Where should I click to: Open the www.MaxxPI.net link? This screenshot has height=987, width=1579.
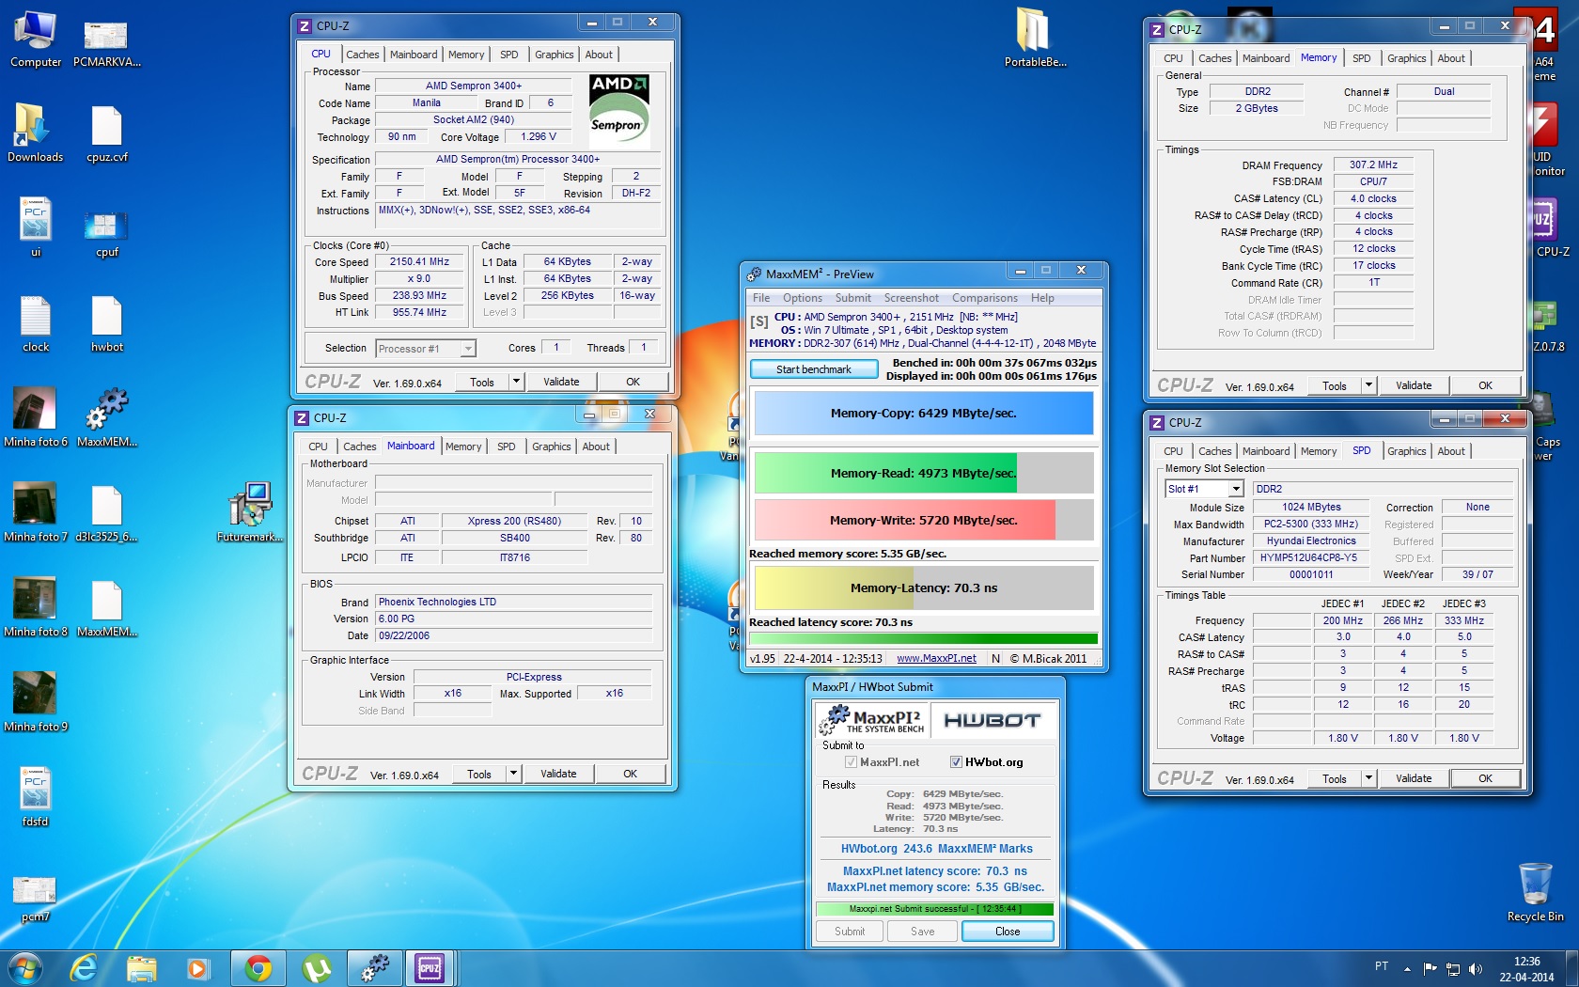click(x=936, y=659)
